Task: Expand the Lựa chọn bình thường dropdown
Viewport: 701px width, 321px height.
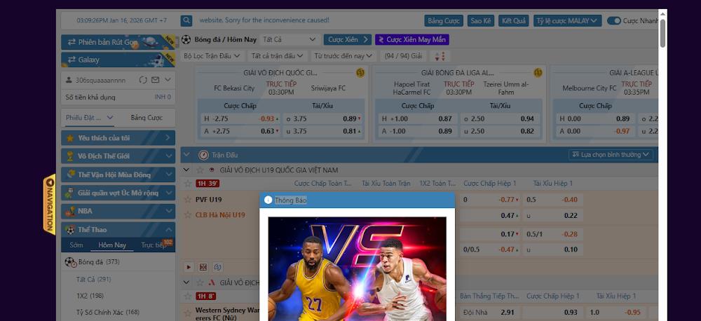Action: (611, 154)
